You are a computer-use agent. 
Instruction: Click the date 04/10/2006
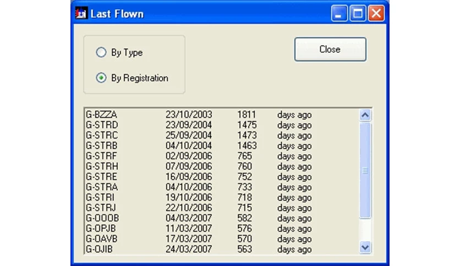pos(189,187)
